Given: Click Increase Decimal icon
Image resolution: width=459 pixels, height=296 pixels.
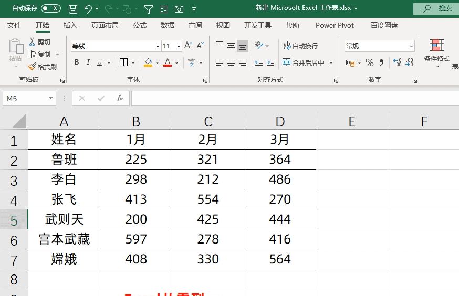Looking at the screenshot, I should [x=397, y=62].
